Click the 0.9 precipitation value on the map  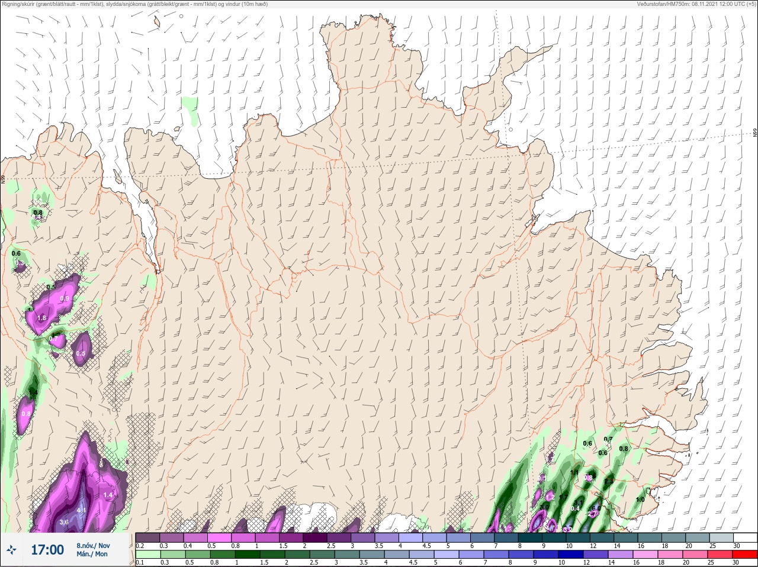coord(65,298)
